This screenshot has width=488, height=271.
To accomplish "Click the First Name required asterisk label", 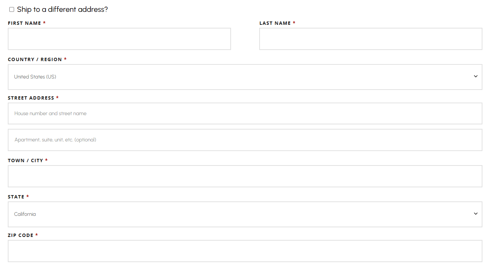I will (x=44, y=23).
